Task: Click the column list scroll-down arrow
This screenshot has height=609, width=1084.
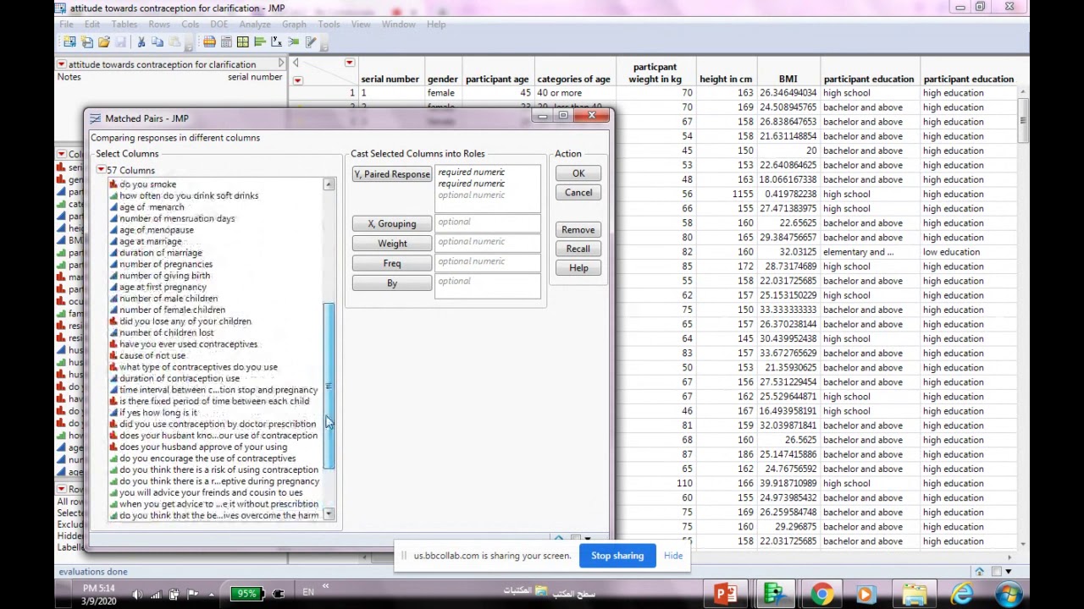Action: (x=329, y=514)
